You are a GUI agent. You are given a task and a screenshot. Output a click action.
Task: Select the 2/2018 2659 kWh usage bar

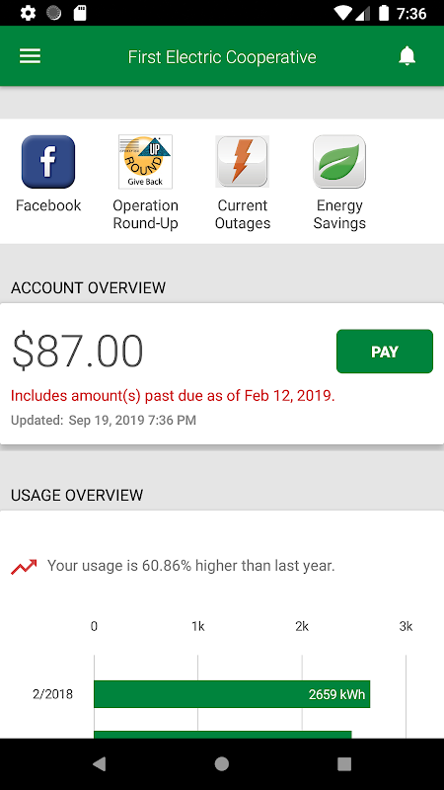point(232,694)
